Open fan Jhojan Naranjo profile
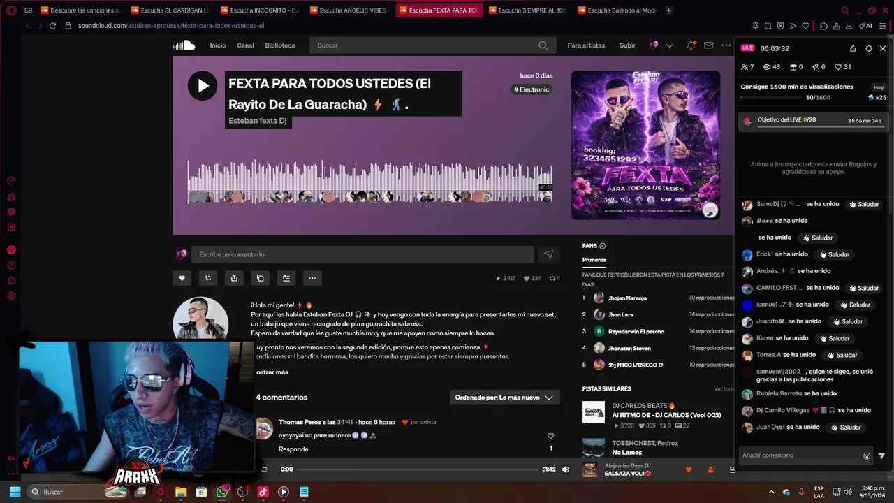 [628, 298]
